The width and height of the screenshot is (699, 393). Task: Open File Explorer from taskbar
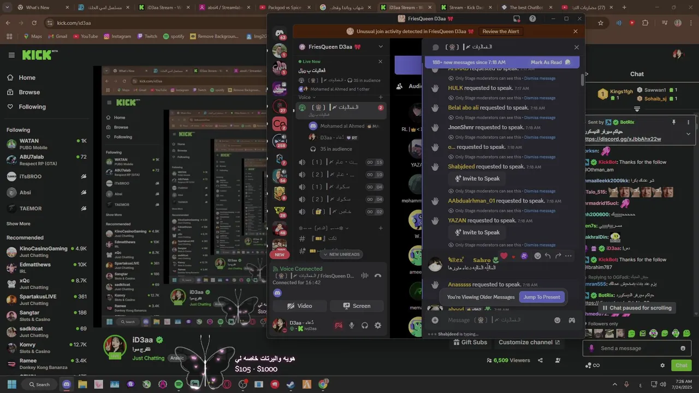point(82,384)
